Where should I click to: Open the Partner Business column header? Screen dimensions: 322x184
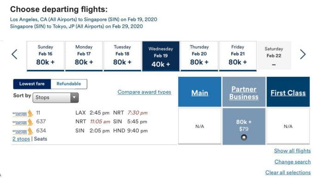[x=244, y=93]
